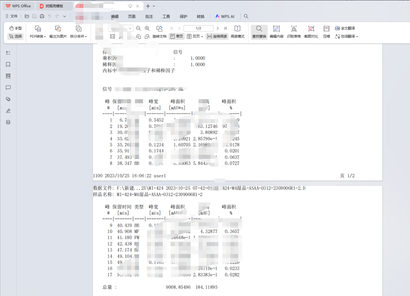Open the 划词翻译 dropdown
This screenshot has height=296, width=410.
pos(346,36)
